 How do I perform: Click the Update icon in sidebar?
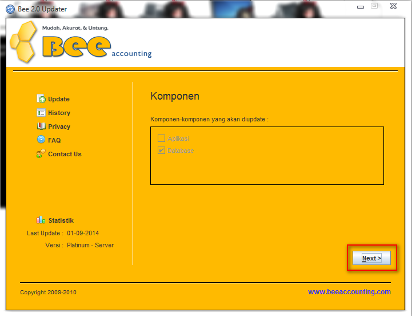click(x=41, y=98)
